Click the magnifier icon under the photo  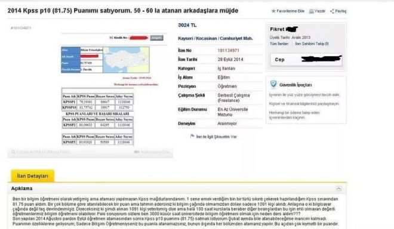click(13, 152)
